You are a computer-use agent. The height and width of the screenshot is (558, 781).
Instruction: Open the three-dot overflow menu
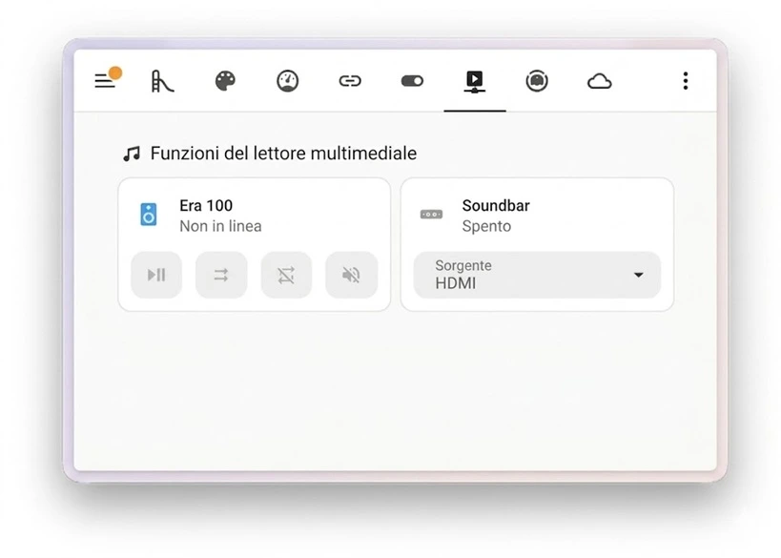click(686, 81)
